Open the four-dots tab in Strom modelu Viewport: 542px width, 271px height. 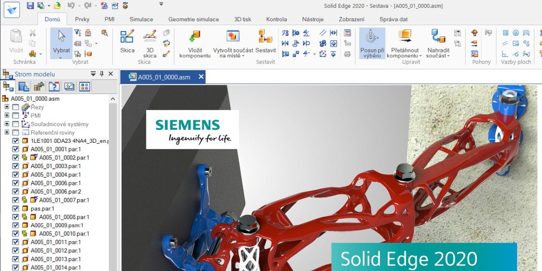tap(85, 86)
